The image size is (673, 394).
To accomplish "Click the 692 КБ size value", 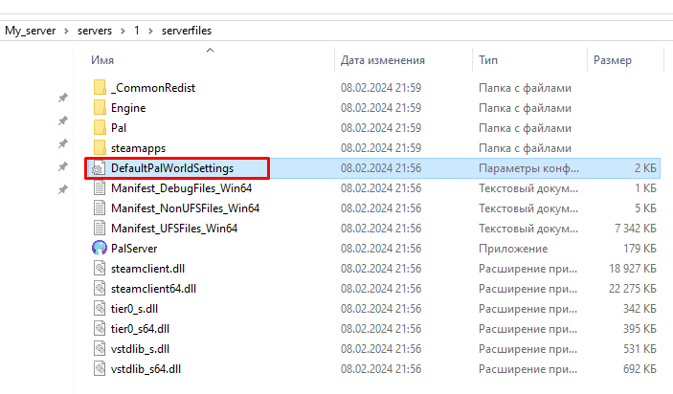I will [639, 369].
